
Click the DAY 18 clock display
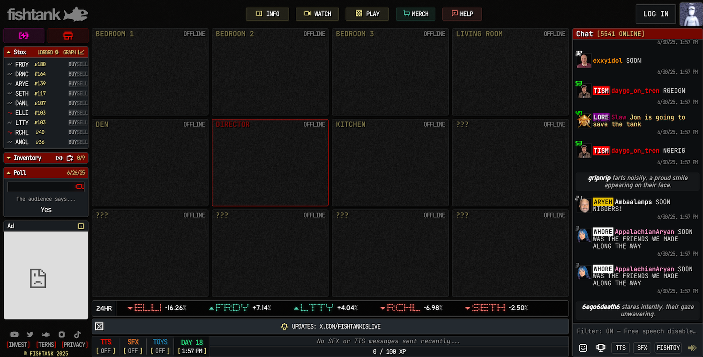point(192,346)
